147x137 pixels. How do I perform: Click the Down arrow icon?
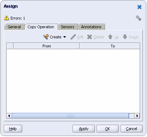125,37
